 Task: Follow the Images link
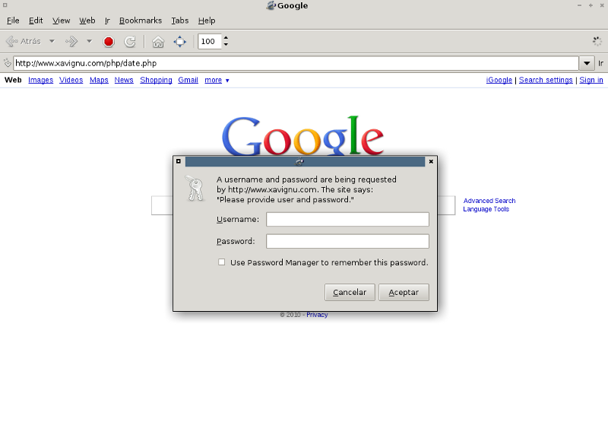41,80
